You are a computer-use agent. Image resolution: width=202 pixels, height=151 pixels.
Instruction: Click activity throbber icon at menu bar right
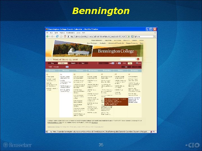click(155, 33)
